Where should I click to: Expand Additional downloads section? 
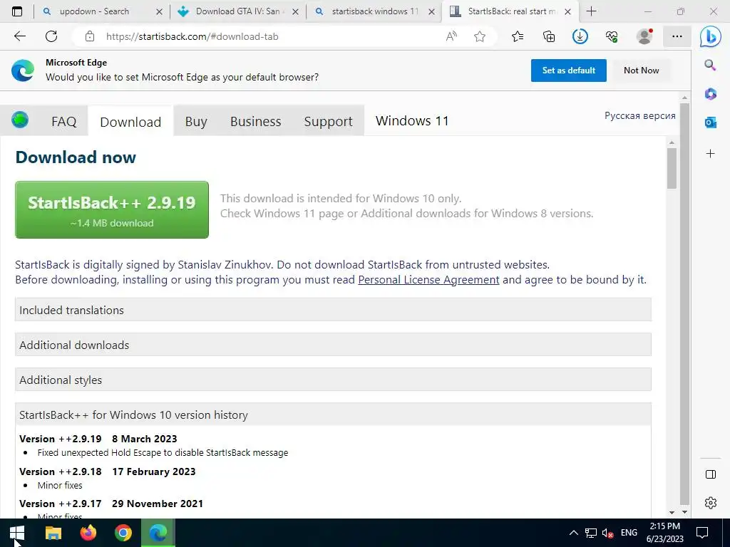[x=333, y=345]
